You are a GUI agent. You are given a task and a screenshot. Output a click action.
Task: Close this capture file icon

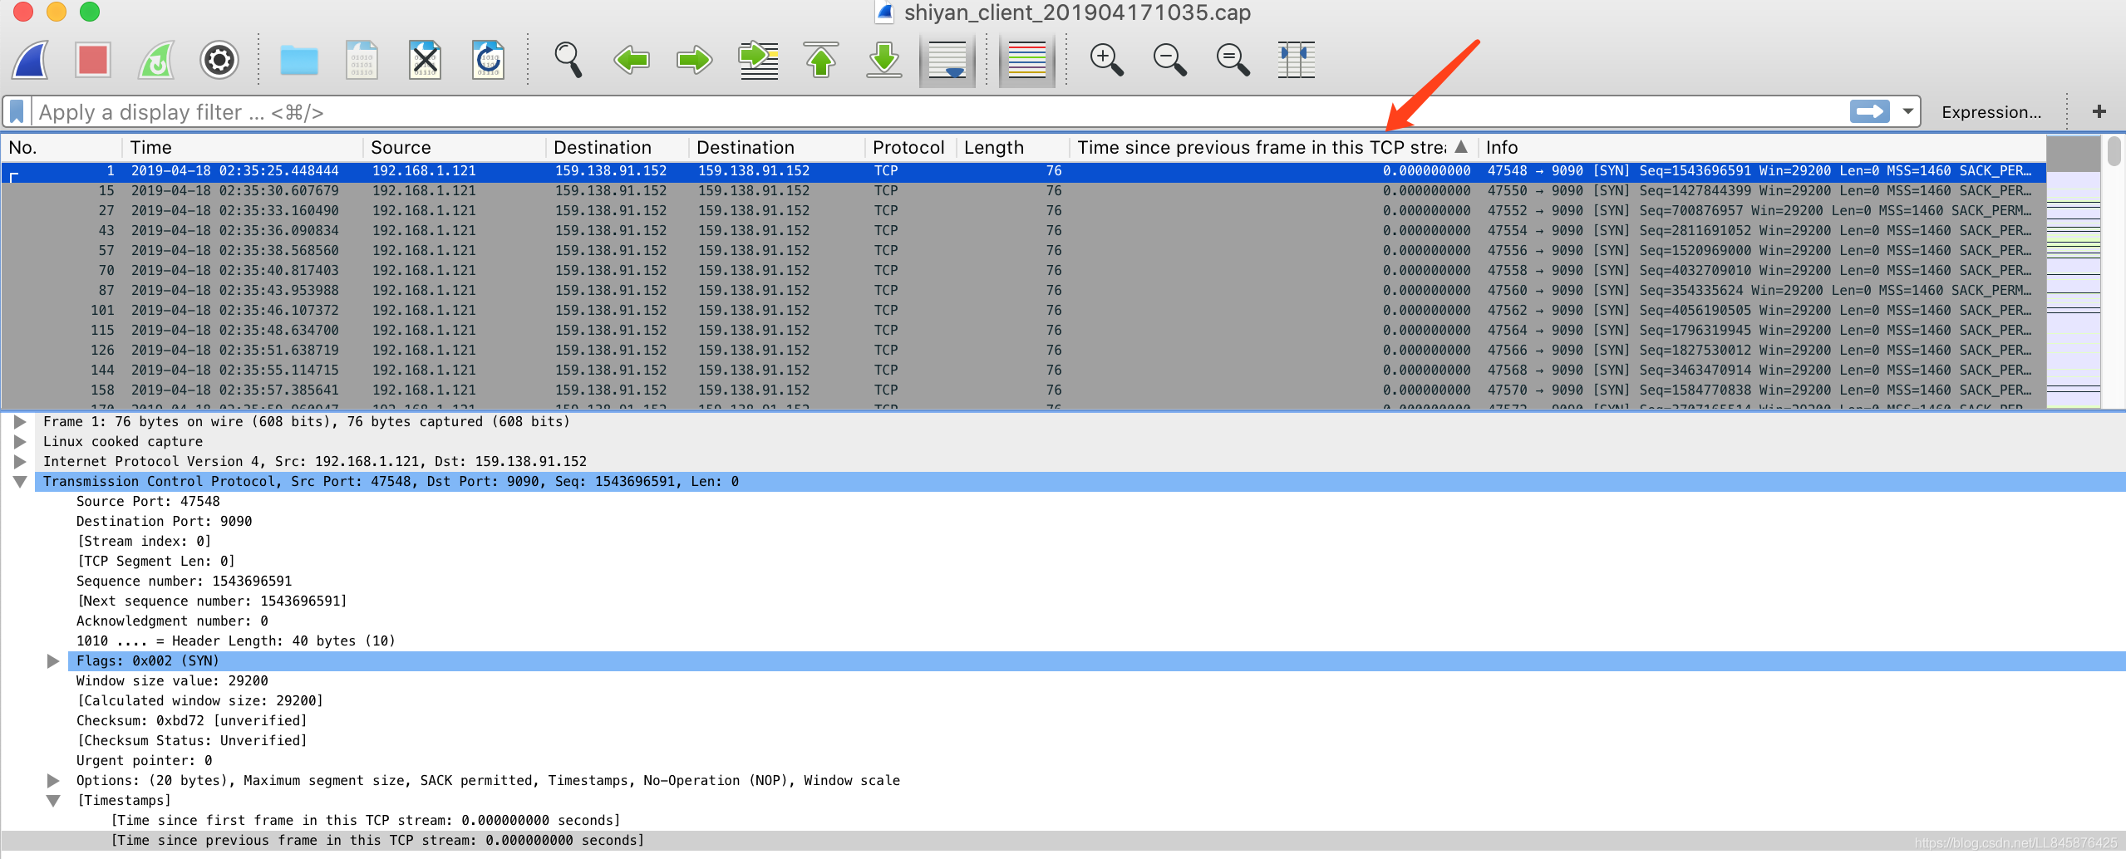click(425, 60)
